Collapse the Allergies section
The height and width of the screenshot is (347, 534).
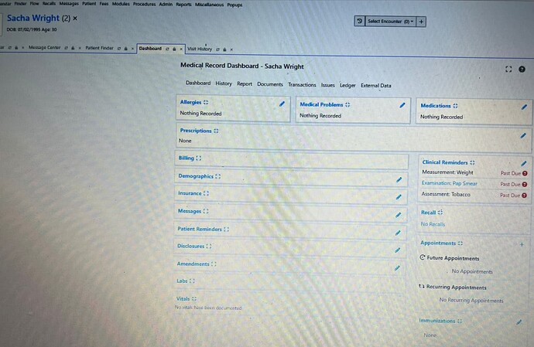pyautogui.click(x=206, y=102)
